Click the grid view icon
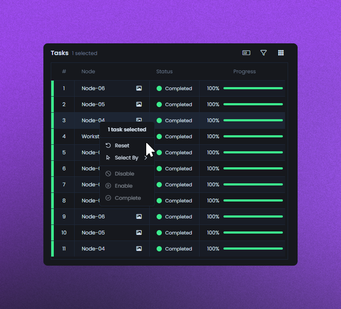Viewport: 341px width, 309px height. click(x=281, y=53)
